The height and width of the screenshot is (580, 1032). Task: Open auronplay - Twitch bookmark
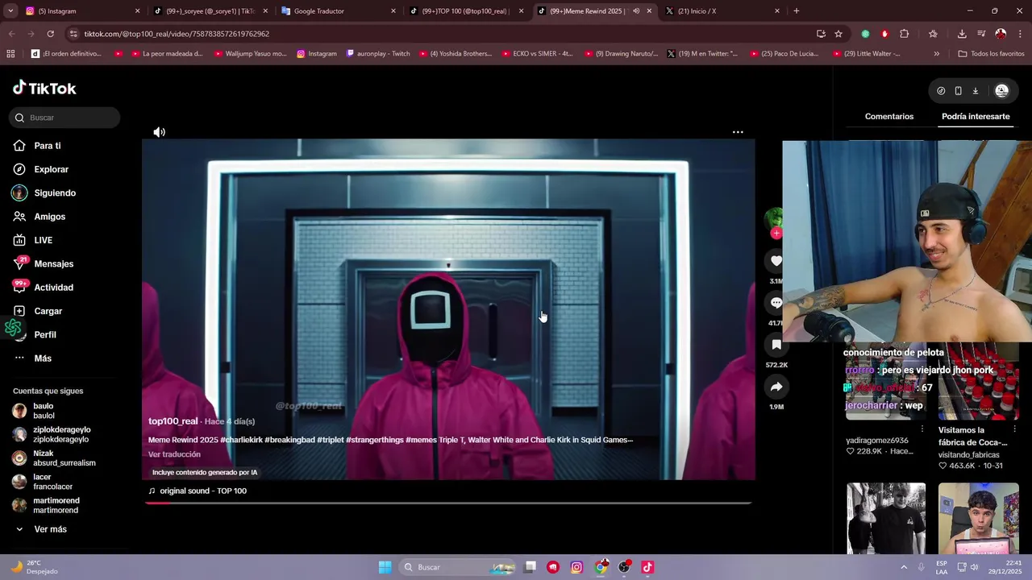[377, 54]
